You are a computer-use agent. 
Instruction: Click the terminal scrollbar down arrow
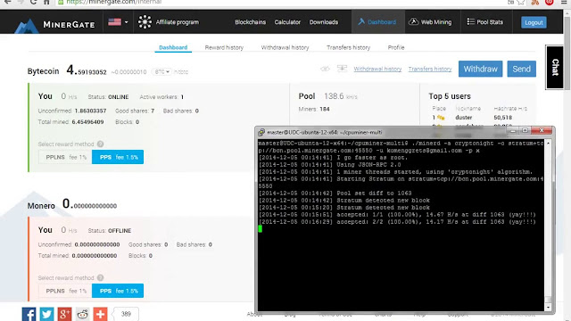548,308
